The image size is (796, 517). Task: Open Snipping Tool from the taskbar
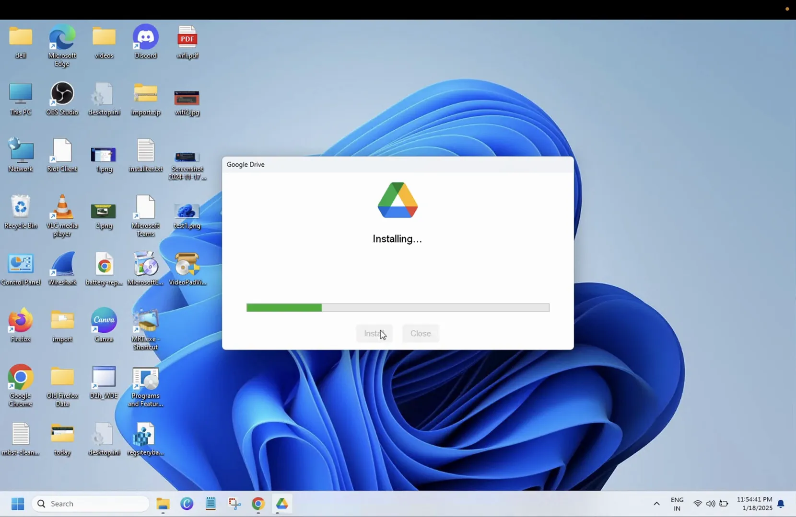tap(234, 504)
